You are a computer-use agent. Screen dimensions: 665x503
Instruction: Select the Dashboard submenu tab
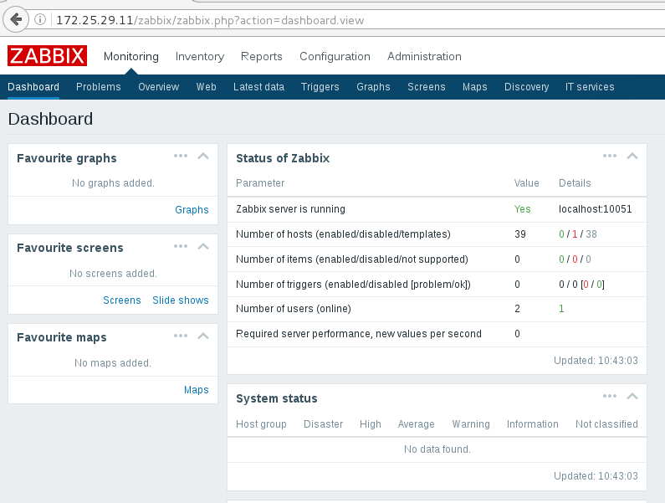[x=33, y=87]
